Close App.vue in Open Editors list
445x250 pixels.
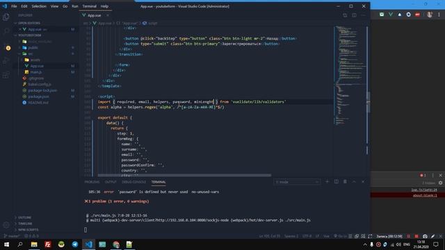point(20,29)
